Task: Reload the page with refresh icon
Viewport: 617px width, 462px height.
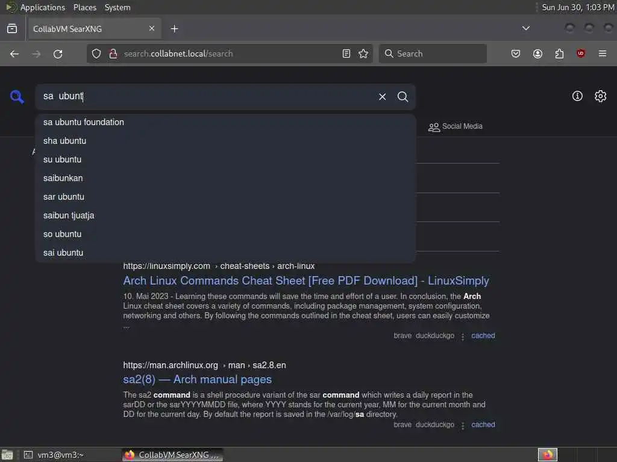Action: click(x=58, y=54)
